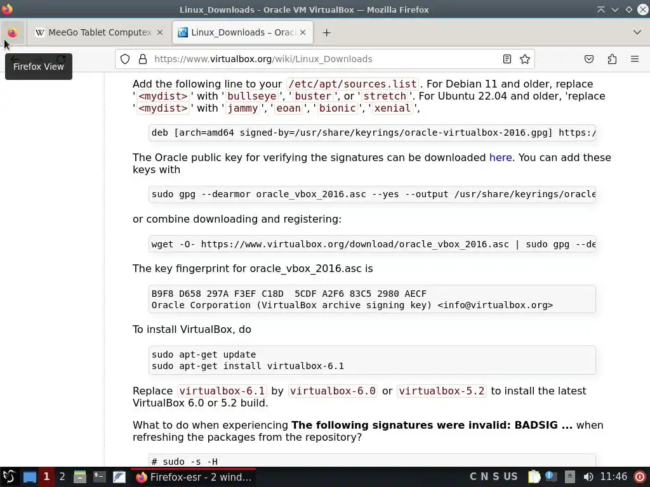Click the network notification tray icon
Viewport: 650px width, 487px height.
552,477
